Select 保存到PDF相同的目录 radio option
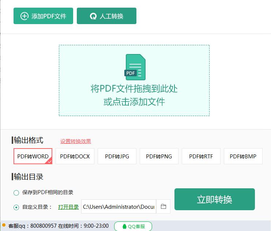Screen dimensions: 271x231 coord(16,193)
